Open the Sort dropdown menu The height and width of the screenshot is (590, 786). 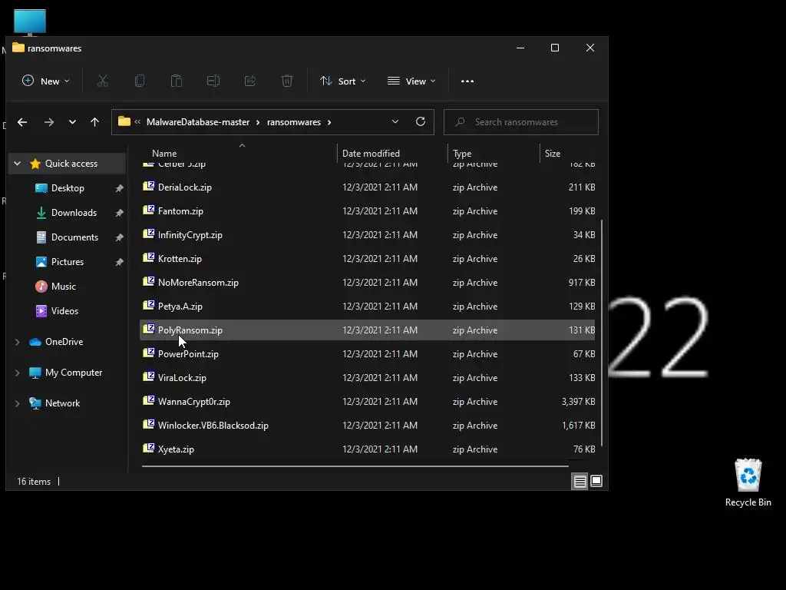343,81
